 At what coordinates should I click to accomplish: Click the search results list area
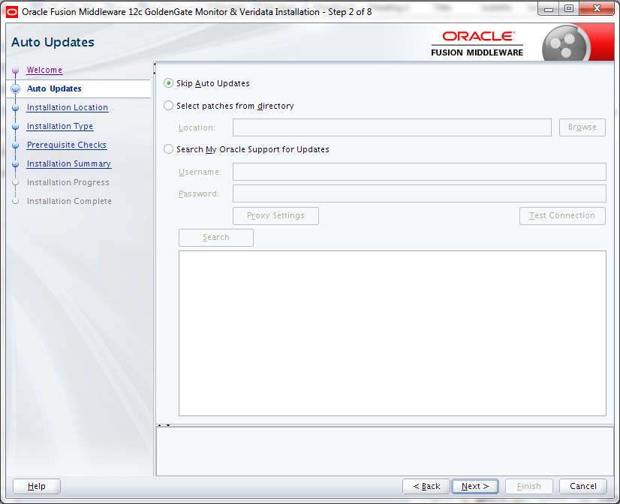pos(393,333)
